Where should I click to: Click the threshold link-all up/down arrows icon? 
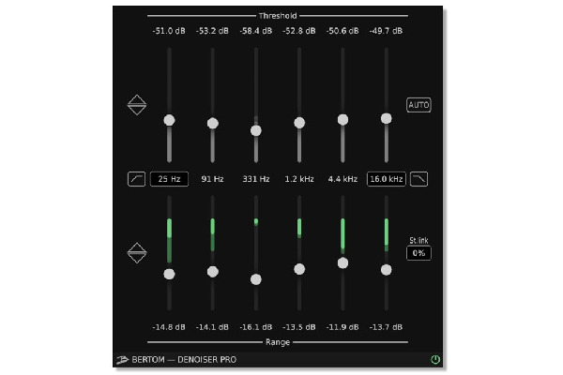tap(137, 105)
